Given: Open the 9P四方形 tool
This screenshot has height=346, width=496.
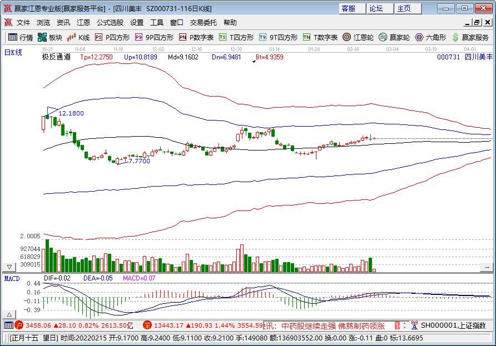Looking at the screenshot, I should [155, 37].
